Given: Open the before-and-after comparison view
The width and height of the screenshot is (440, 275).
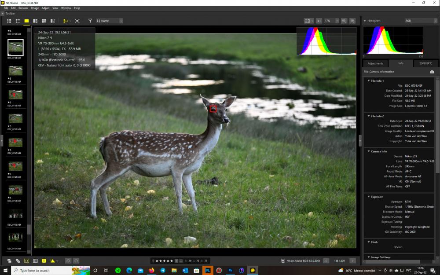Looking at the screenshot, I should pos(52,21).
